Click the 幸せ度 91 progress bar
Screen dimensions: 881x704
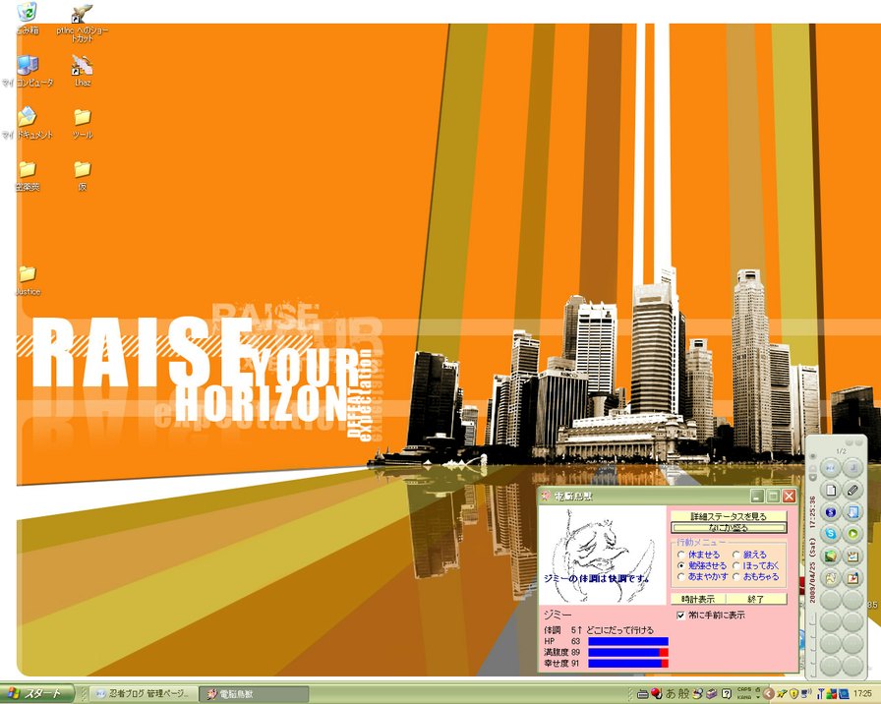tap(628, 664)
